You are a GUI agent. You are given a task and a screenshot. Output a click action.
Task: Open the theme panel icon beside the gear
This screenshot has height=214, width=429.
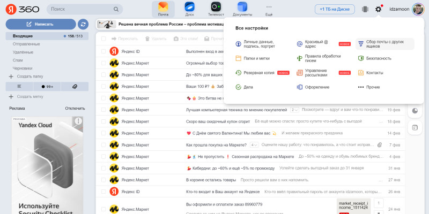tap(365, 9)
